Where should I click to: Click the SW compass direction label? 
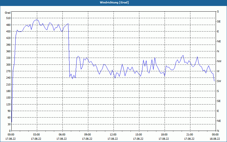point(219,81)
